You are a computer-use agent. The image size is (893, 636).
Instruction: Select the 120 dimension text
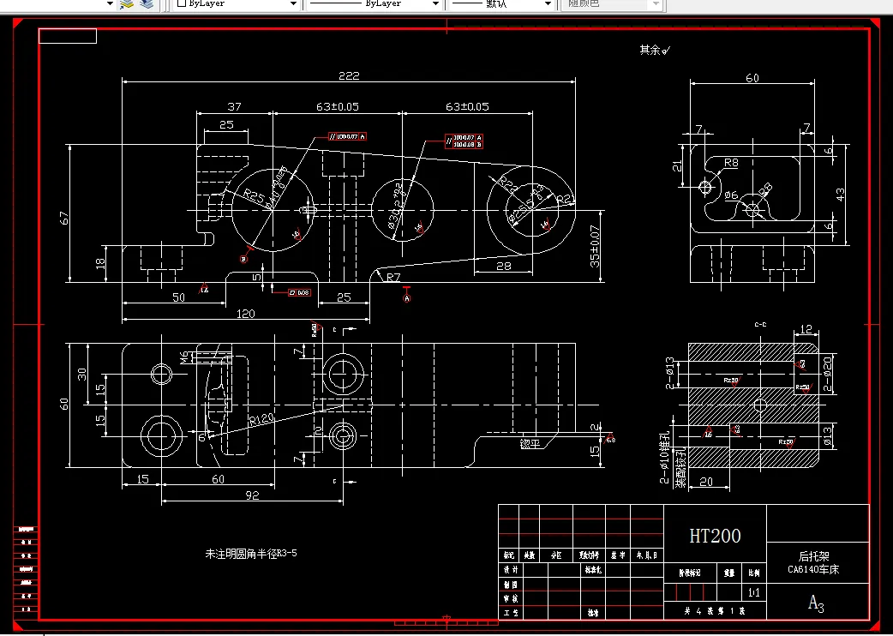coord(245,314)
